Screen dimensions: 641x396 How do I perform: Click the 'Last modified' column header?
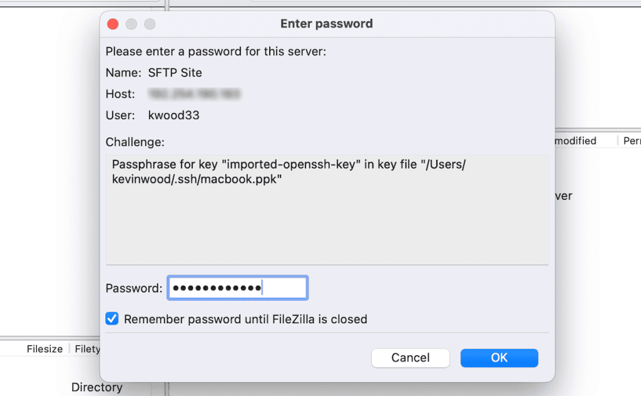tap(576, 140)
